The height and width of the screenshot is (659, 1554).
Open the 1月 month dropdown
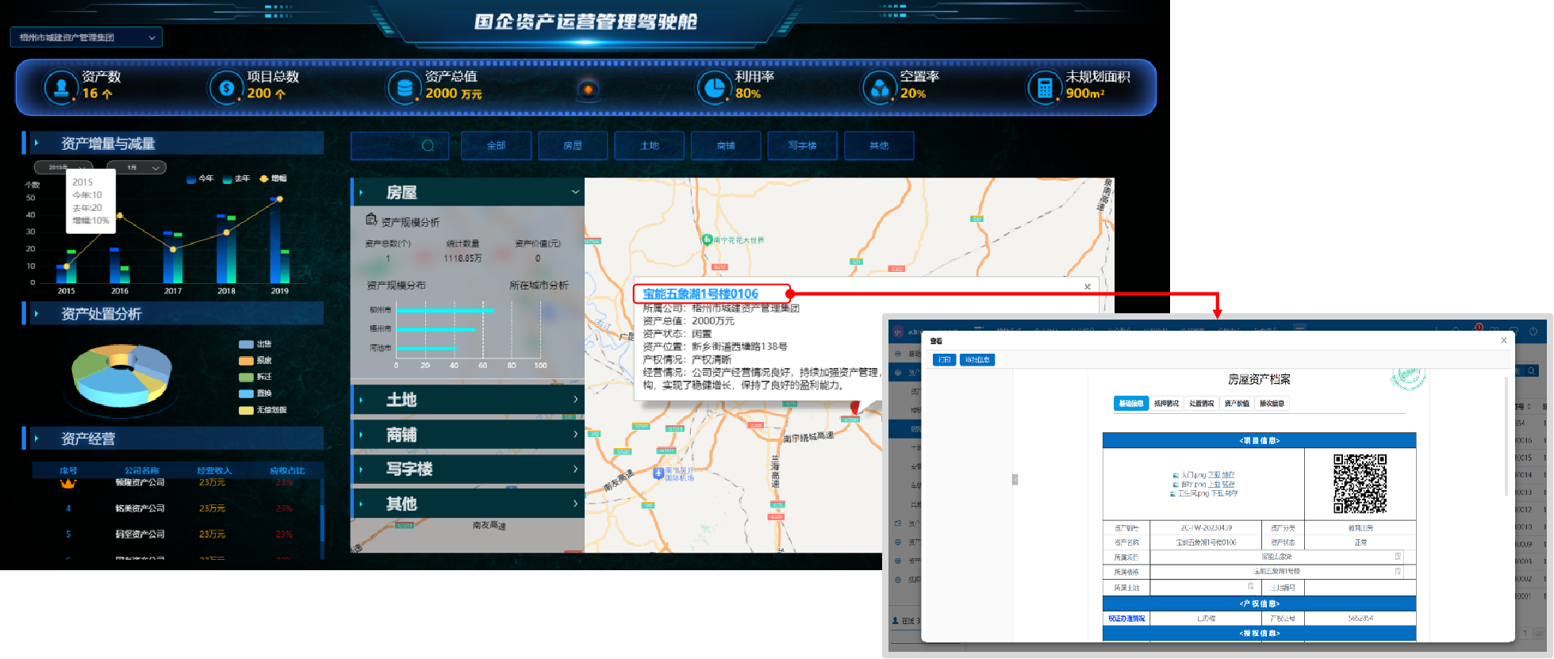pos(136,167)
